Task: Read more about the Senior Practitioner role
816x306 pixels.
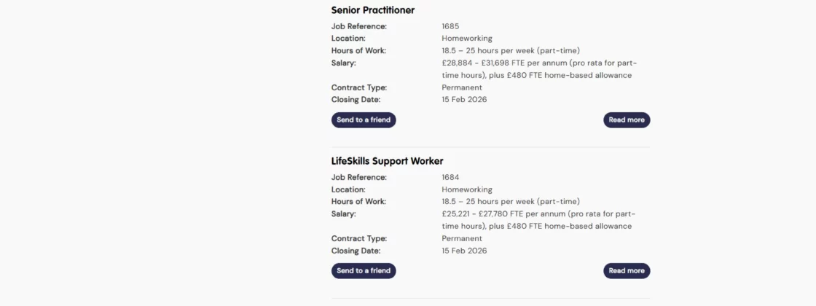Action: [627, 120]
